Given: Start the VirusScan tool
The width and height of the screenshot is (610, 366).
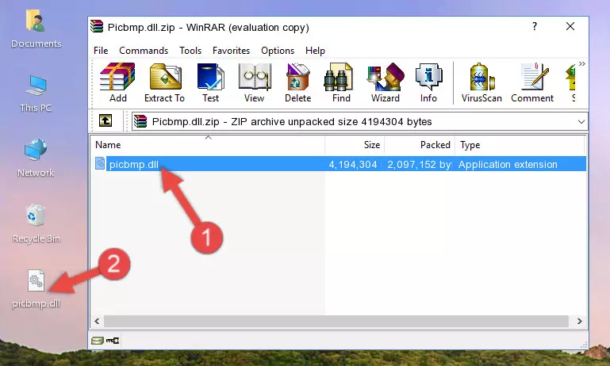Looking at the screenshot, I should click(x=481, y=82).
